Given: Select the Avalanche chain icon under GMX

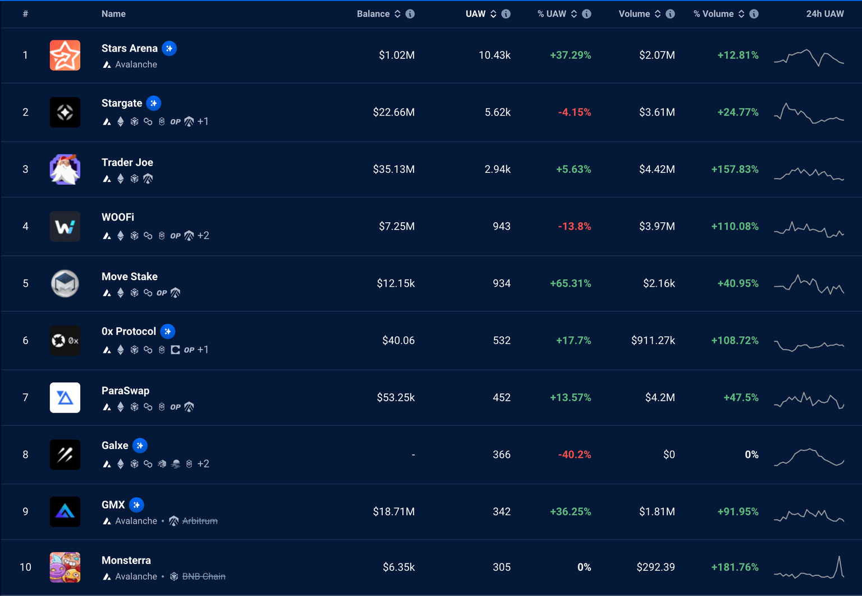Looking at the screenshot, I should tap(107, 521).
